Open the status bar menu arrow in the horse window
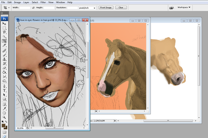208x138 pixels. [x=96, y=111]
